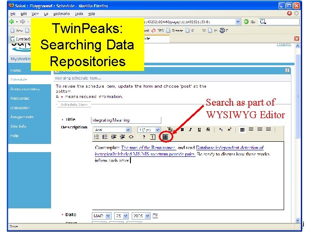Viewport: 309px width, 232px height.
Task: Expand the address bar history dropdown
Action: click(238, 22)
